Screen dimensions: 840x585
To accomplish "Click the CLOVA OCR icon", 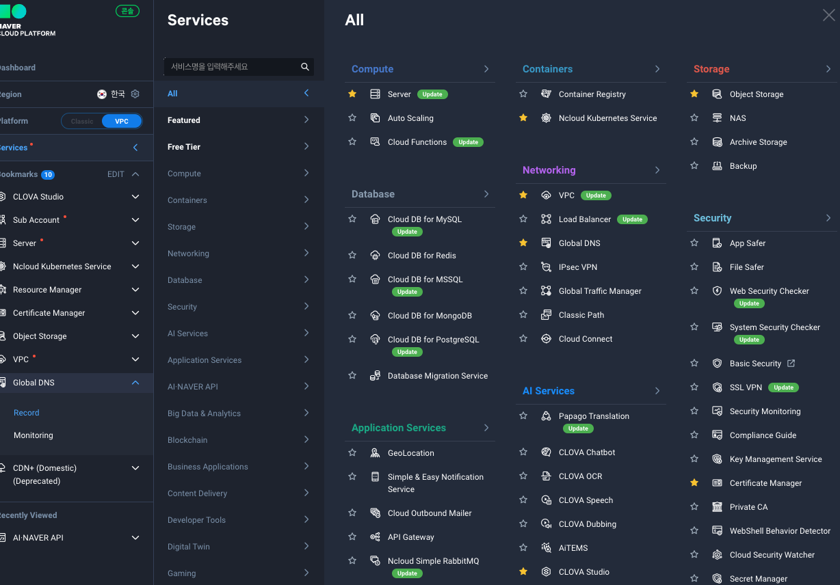I will pyautogui.click(x=546, y=476).
